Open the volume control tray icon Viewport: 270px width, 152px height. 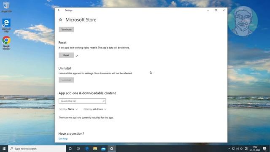click(238, 149)
